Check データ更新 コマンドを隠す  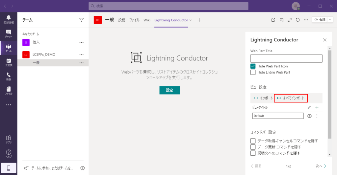(253, 147)
